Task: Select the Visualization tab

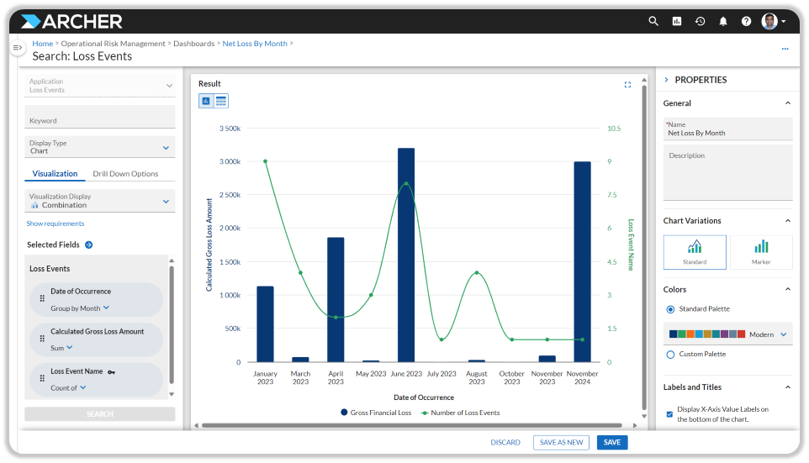Action: click(x=55, y=174)
